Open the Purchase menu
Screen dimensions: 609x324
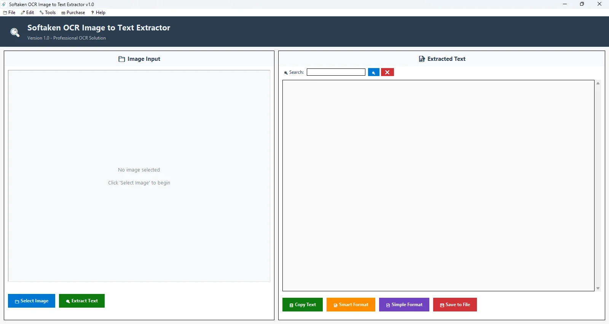click(73, 13)
